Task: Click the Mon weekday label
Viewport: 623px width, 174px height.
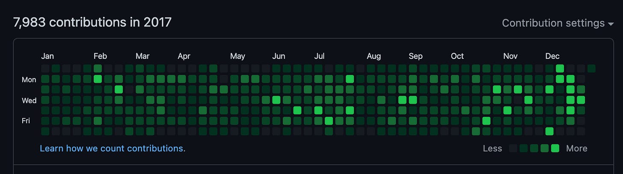Action: click(x=29, y=79)
